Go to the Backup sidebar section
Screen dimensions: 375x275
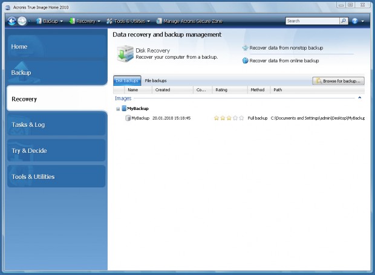click(x=57, y=73)
